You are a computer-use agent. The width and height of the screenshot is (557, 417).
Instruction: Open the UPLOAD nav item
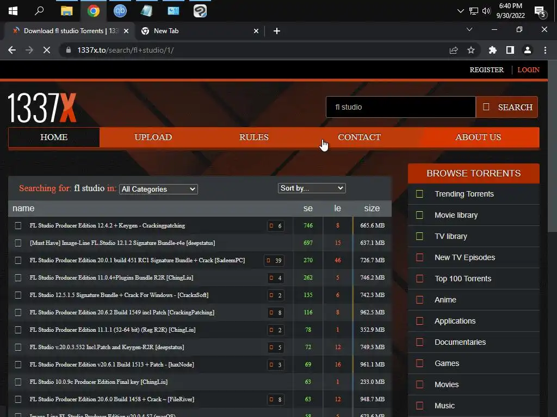tap(153, 137)
